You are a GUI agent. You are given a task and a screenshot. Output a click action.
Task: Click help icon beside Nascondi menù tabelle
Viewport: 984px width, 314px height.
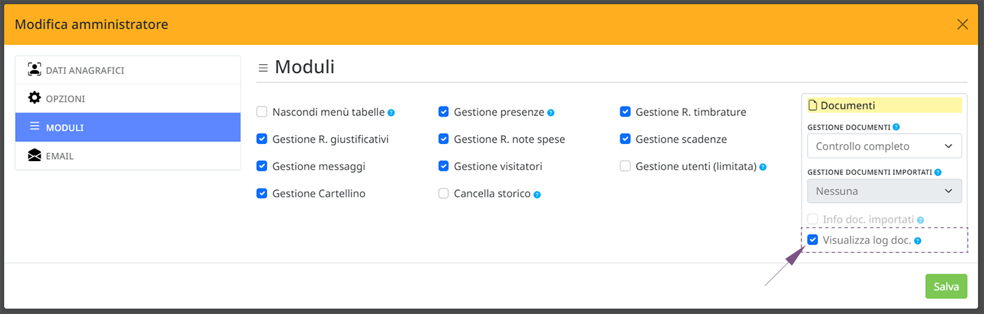tap(392, 113)
